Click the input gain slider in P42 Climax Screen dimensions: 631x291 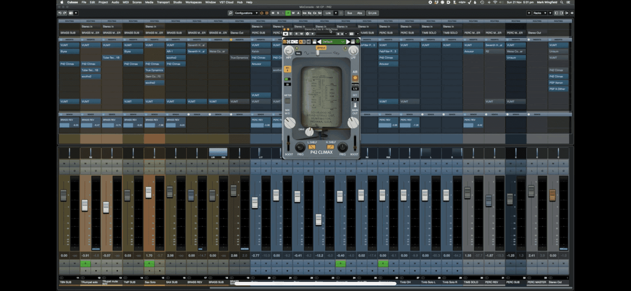click(318, 53)
